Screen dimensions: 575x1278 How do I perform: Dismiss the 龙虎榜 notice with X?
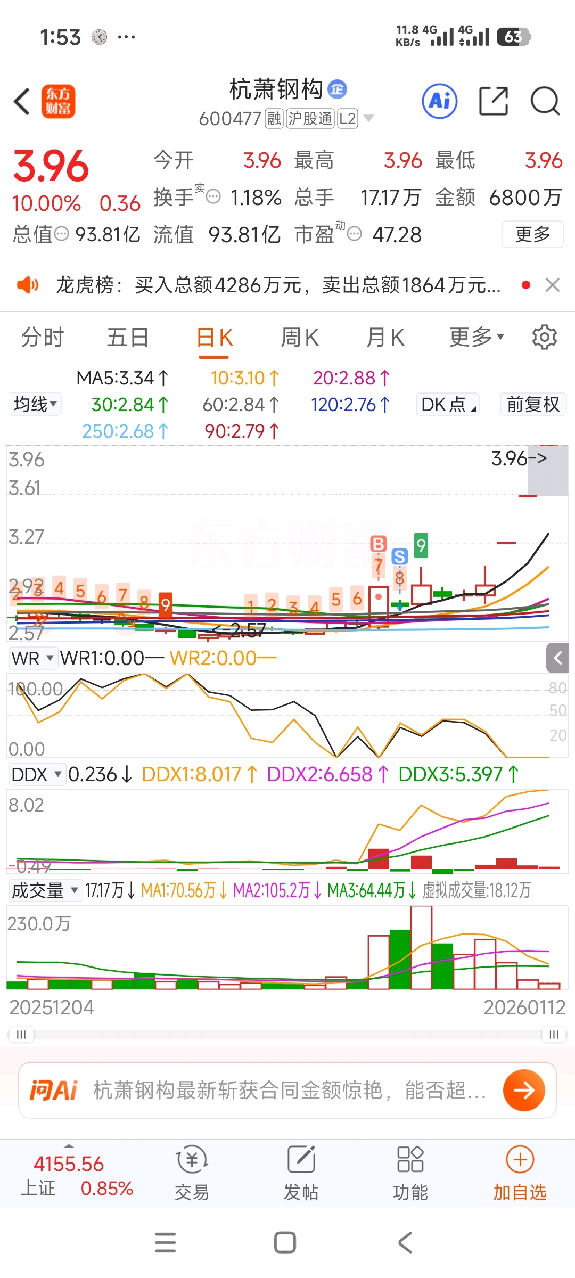[x=553, y=285]
